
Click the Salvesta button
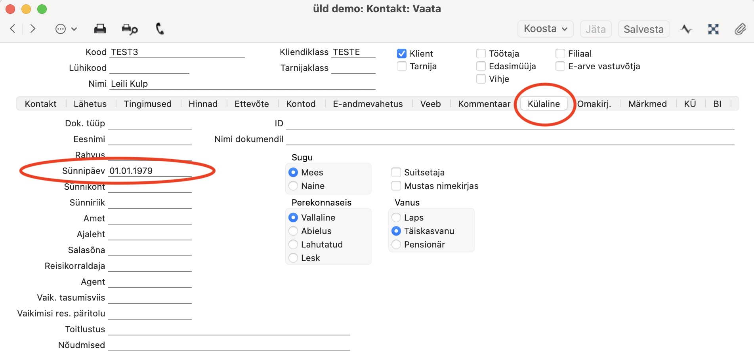[643, 29]
